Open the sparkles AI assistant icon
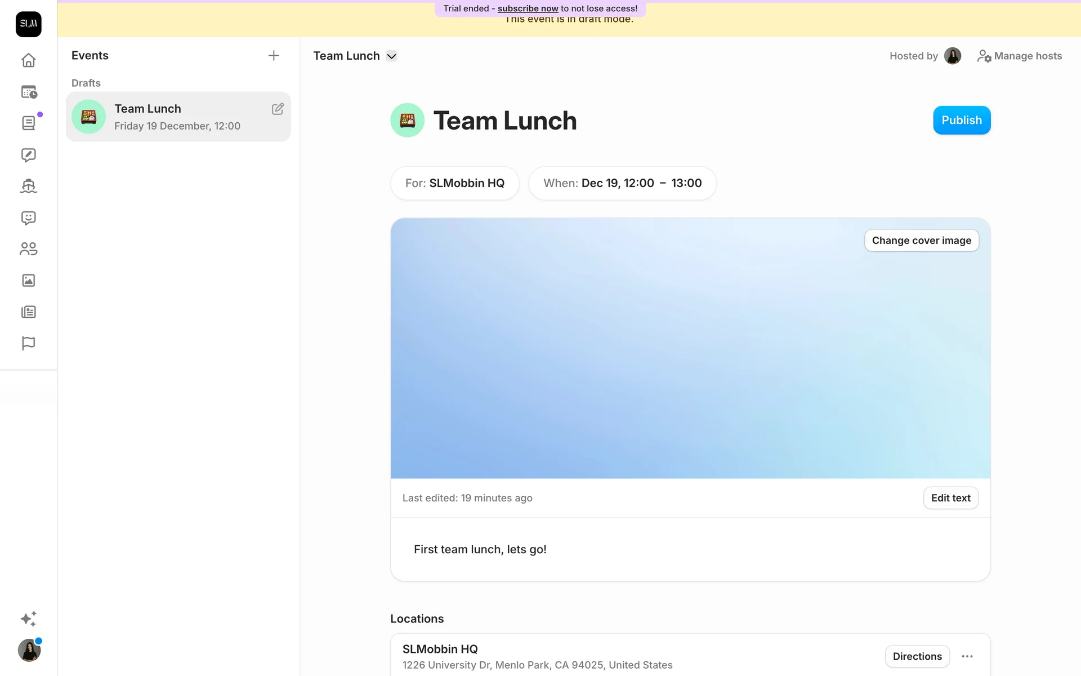 click(28, 619)
